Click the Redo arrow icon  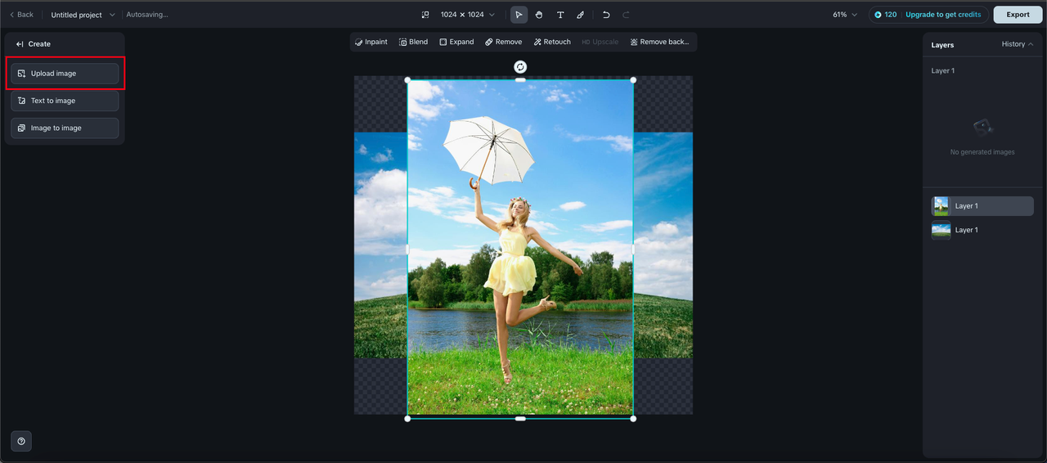(626, 15)
